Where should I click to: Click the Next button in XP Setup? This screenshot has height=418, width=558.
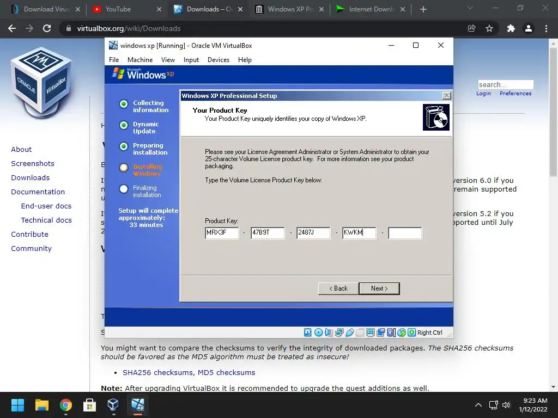(379, 288)
